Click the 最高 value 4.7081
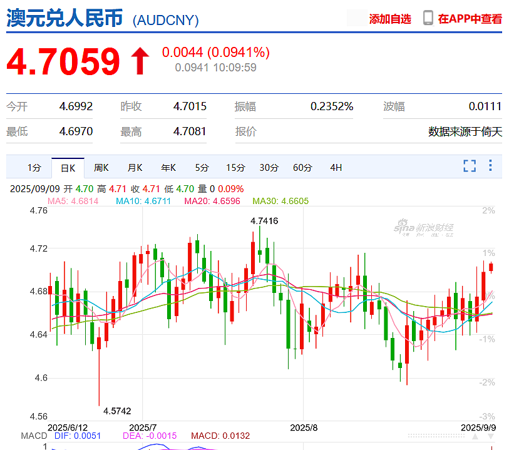 tap(190, 131)
